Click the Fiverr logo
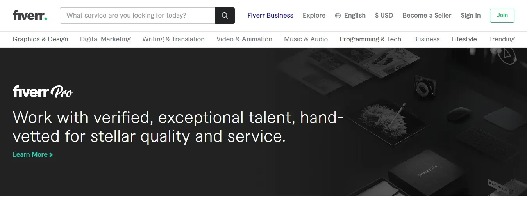The height and width of the screenshot is (223, 527). [x=30, y=16]
